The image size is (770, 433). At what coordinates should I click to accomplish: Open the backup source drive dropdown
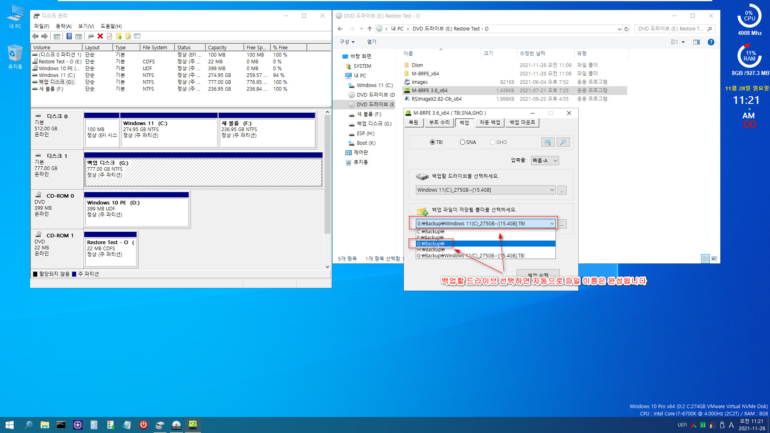pos(486,190)
